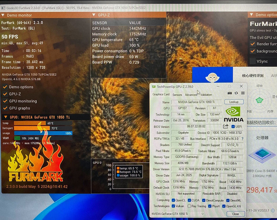Click the Driver Version field

[x=207, y=169]
